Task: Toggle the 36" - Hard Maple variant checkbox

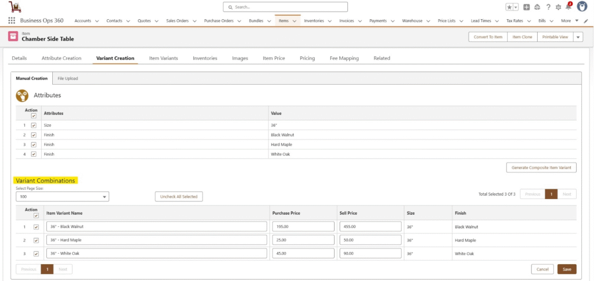Action: 36,240
